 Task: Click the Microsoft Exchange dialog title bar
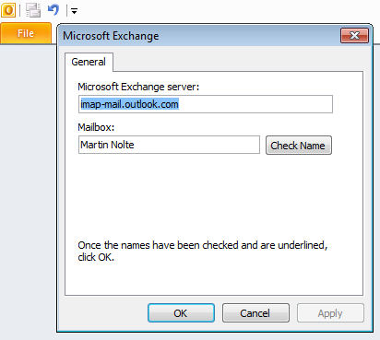200,36
